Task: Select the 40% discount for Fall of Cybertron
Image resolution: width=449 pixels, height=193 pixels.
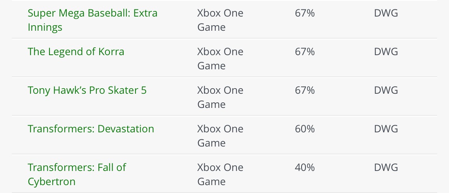Action: (305, 168)
